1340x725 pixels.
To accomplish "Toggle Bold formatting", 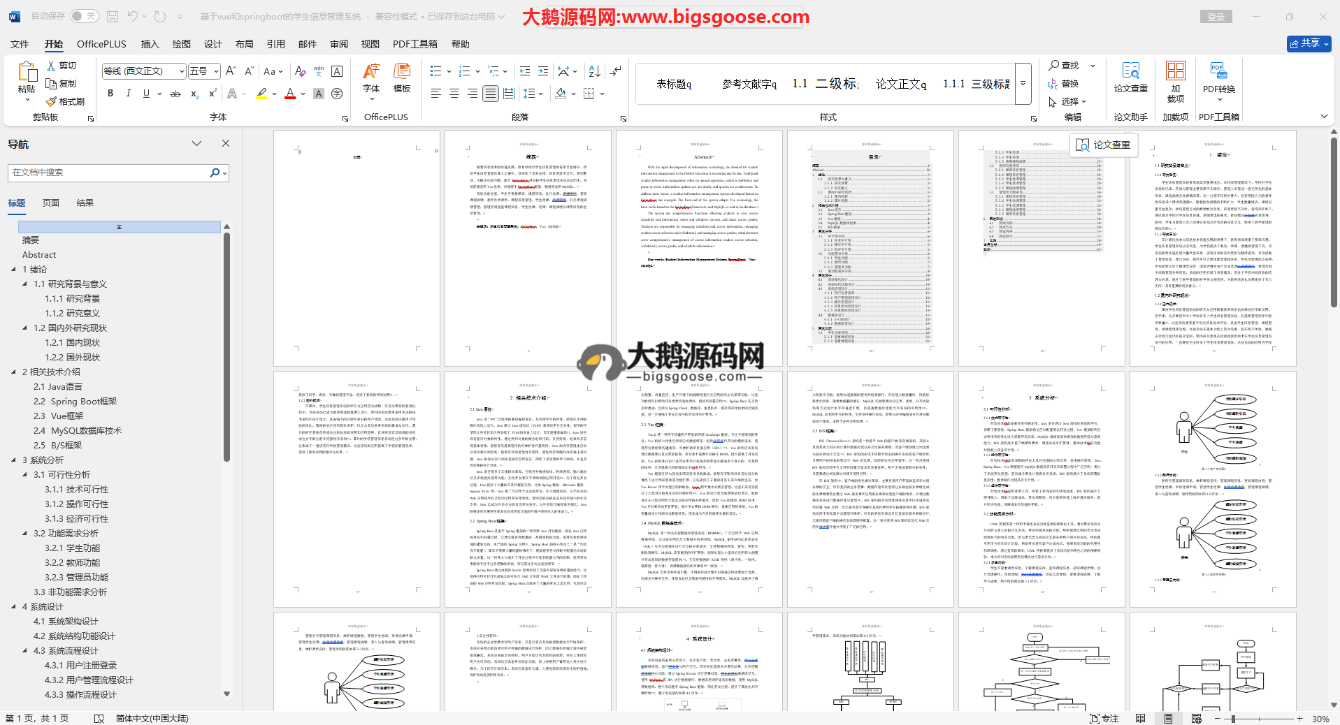I will (x=110, y=94).
